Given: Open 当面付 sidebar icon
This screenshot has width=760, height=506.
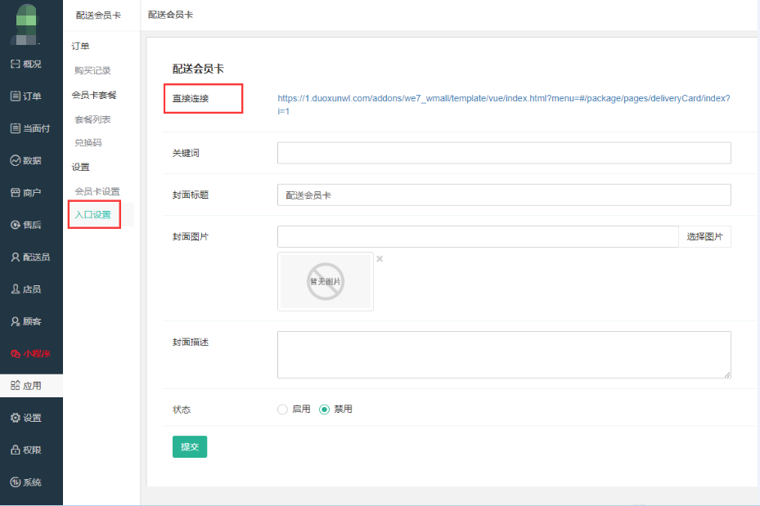Looking at the screenshot, I should 16,128.
